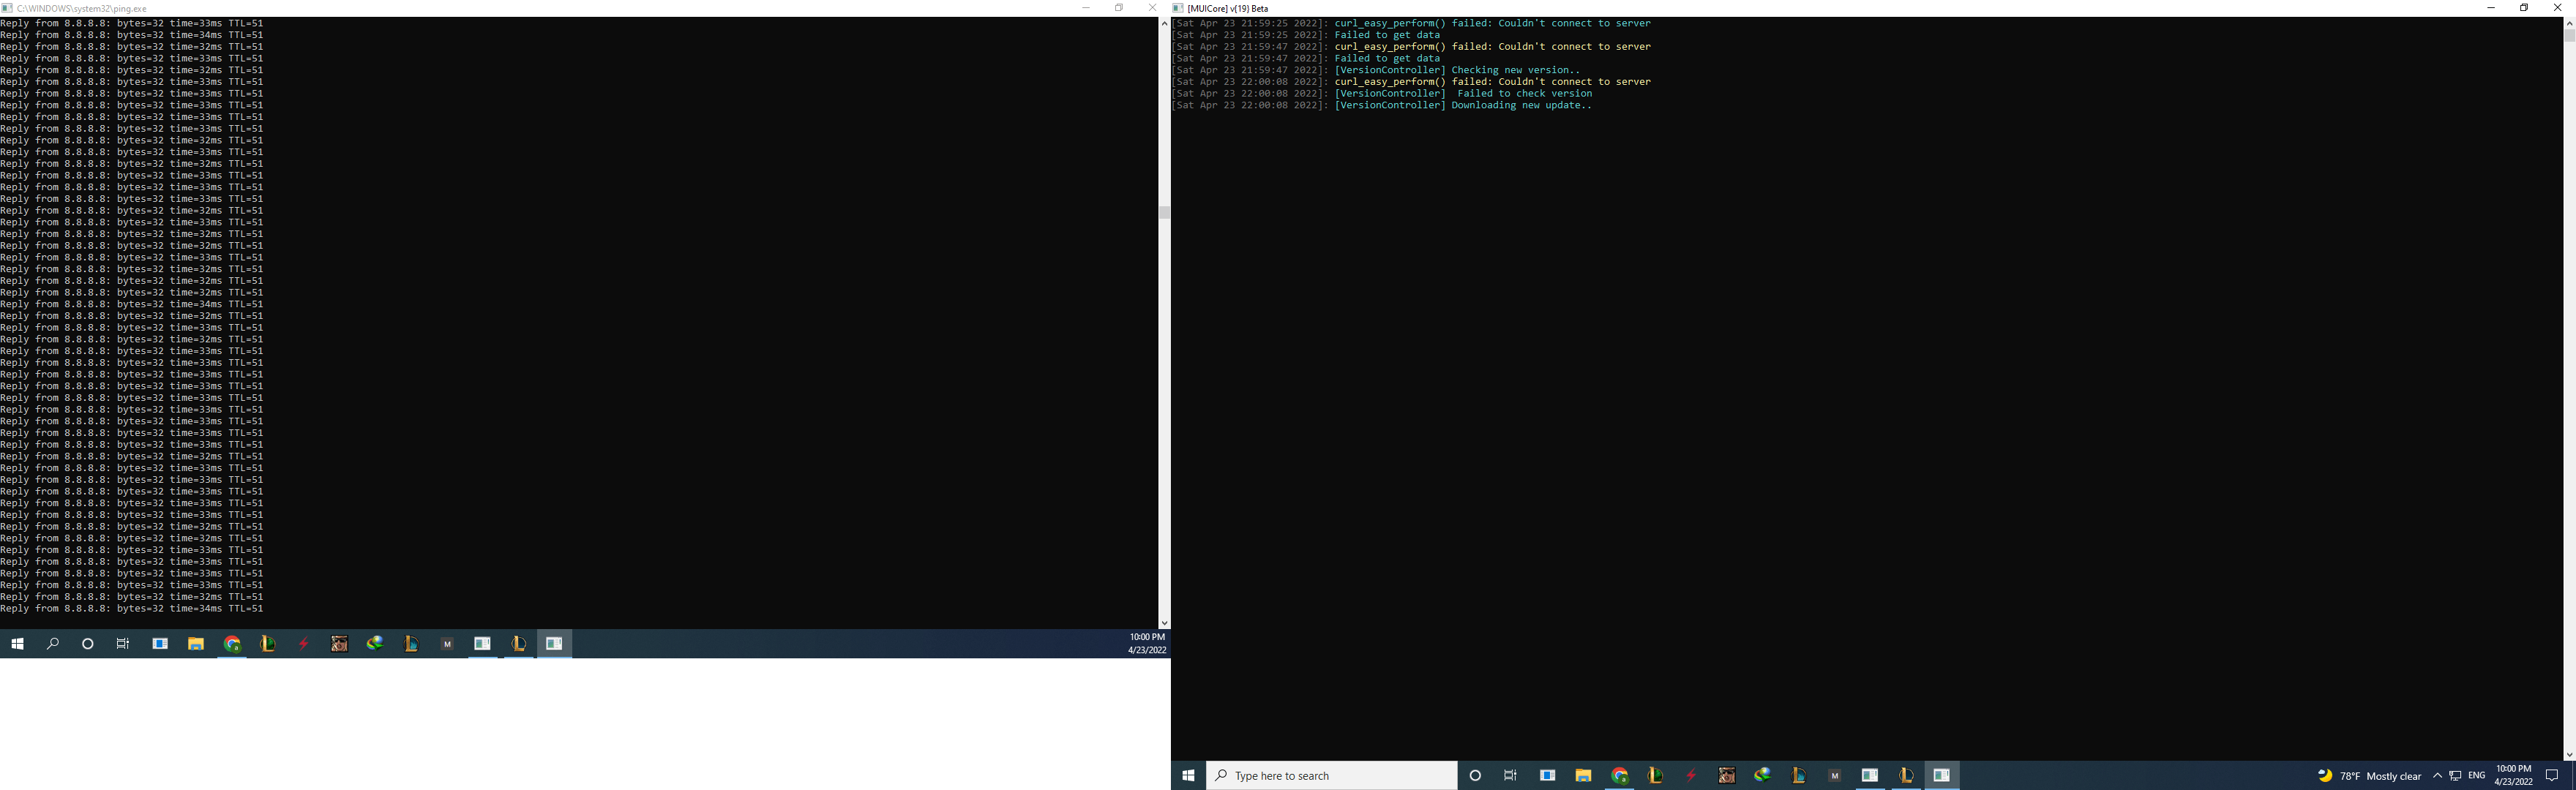The height and width of the screenshot is (790, 2576).
Task: Click scroll-up arrow of MUICore window scrollbar
Action: point(2569,22)
